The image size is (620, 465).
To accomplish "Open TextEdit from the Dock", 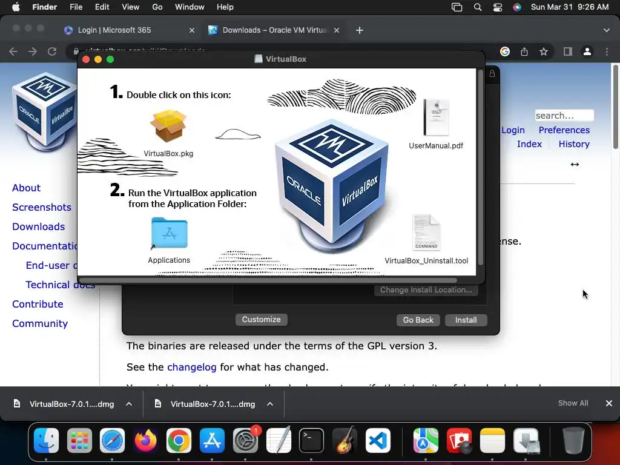I will pos(279,440).
